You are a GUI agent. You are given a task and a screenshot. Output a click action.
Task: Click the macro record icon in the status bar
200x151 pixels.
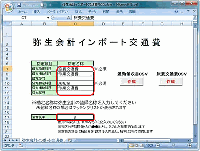pos(21,145)
